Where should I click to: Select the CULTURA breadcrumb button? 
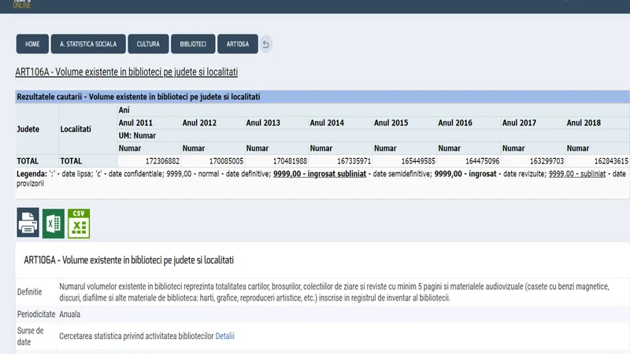pyautogui.click(x=148, y=44)
